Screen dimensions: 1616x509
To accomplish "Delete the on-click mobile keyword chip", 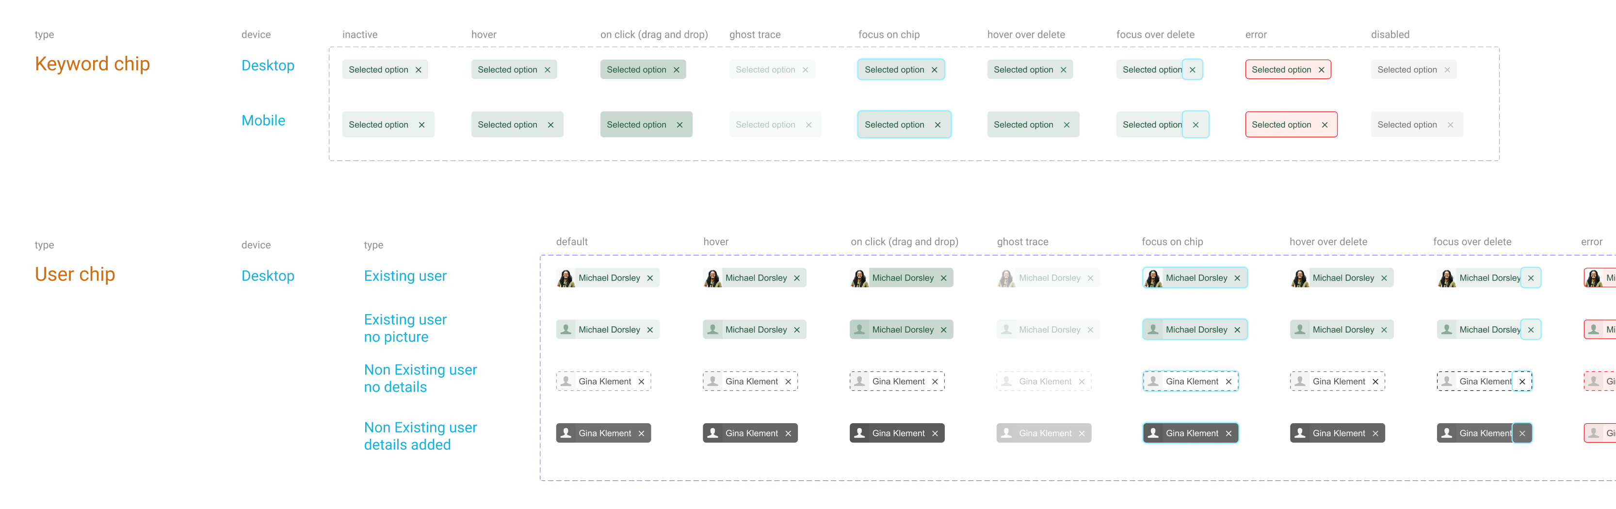I will tap(679, 125).
